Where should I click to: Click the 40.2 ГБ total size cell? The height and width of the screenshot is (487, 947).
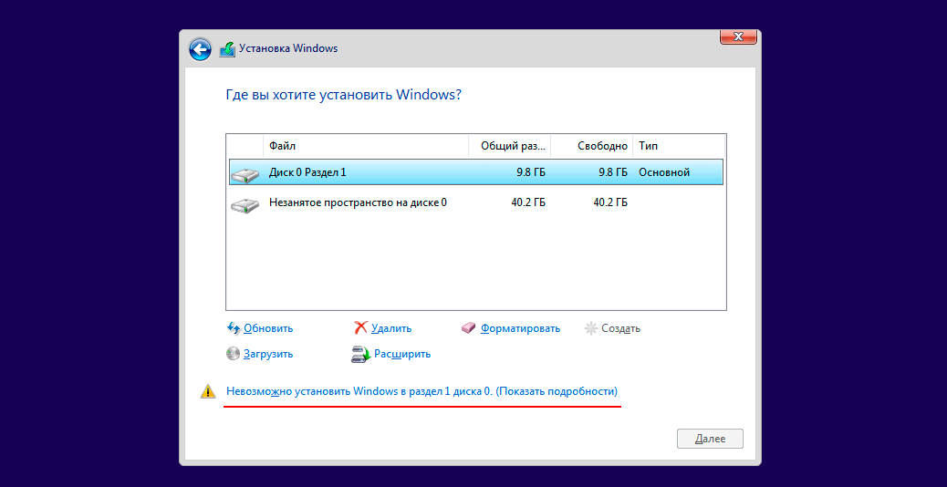(x=528, y=202)
